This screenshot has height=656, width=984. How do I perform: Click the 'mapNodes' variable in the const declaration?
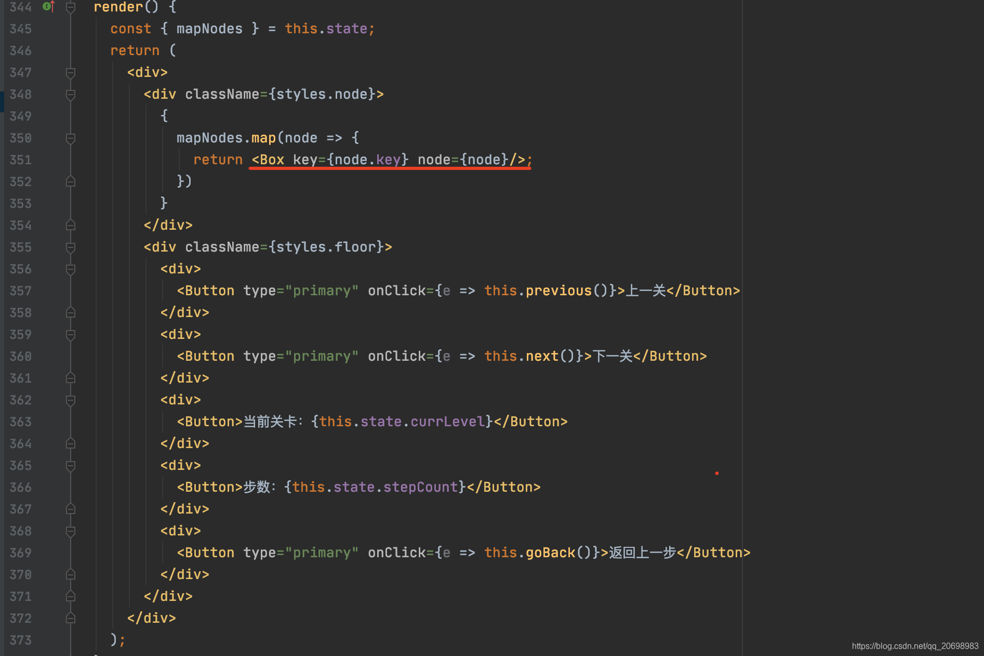[209, 29]
